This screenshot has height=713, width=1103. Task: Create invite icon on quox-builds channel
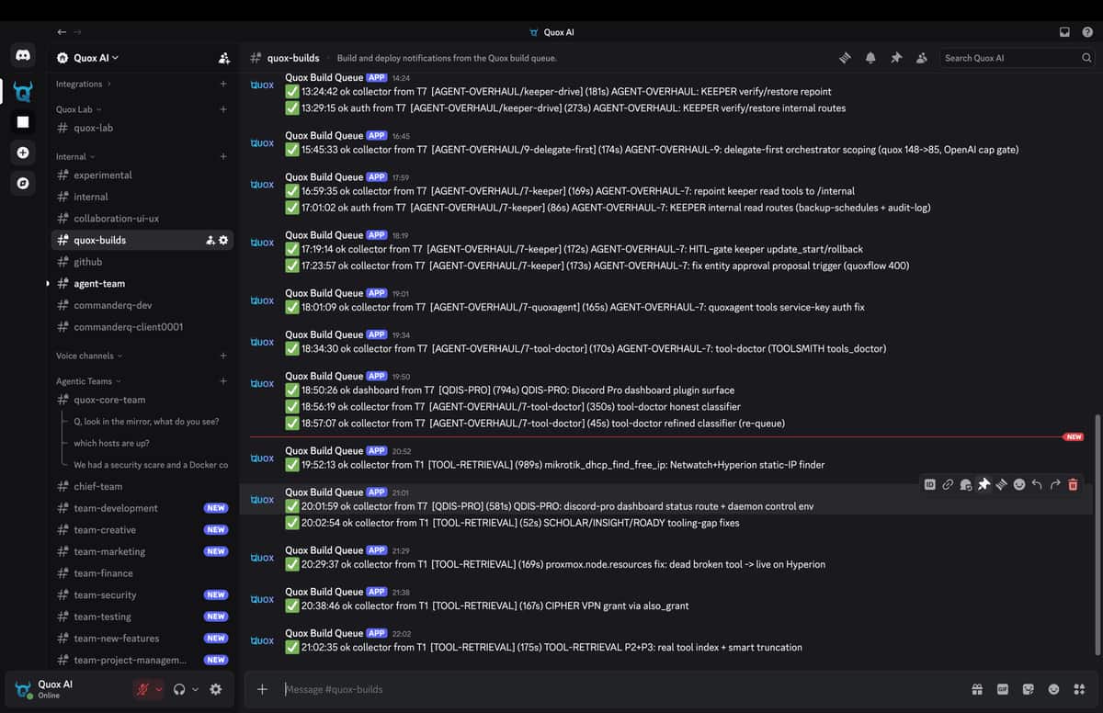[x=210, y=240]
